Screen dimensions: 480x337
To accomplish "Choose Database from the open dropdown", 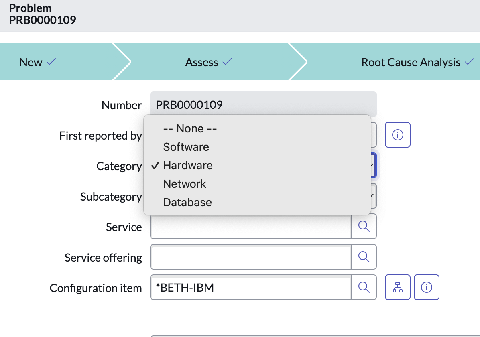I will click(x=187, y=202).
